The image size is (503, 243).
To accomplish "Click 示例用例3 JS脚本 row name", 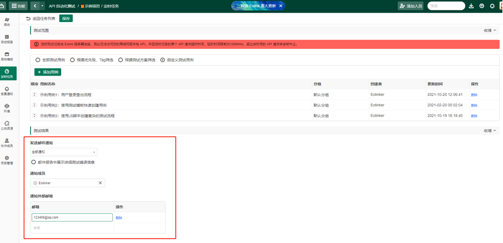I will coord(77,116).
